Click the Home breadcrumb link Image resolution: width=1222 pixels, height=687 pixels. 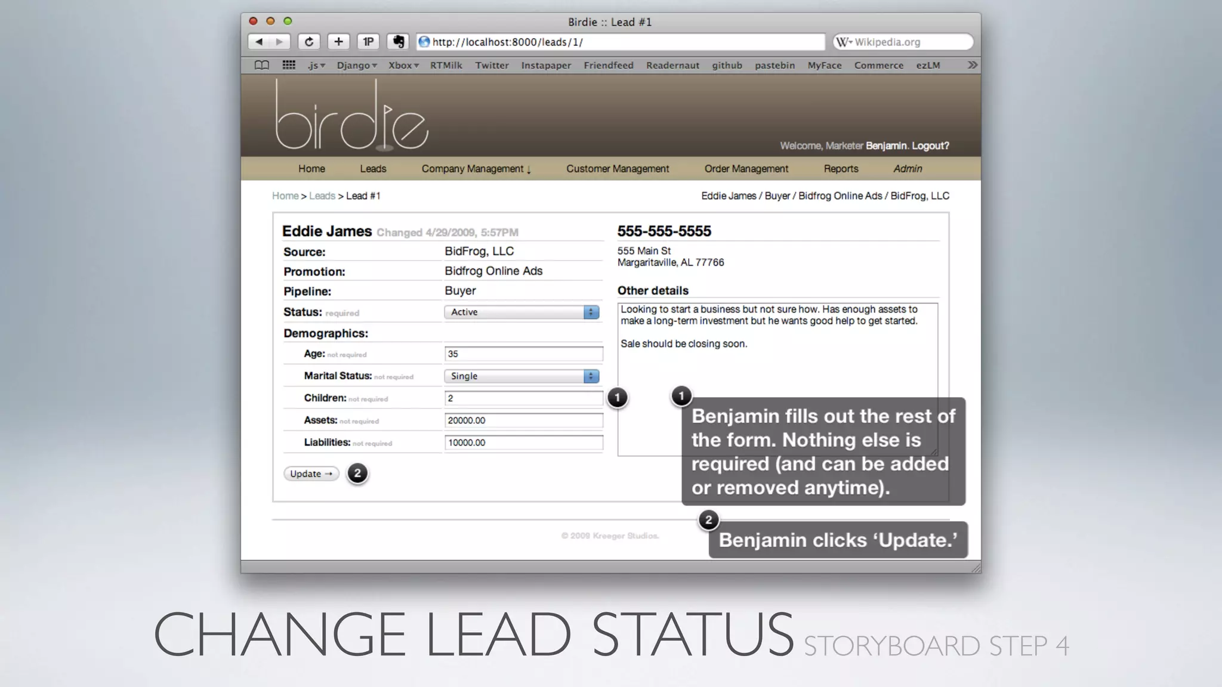[285, 196]
